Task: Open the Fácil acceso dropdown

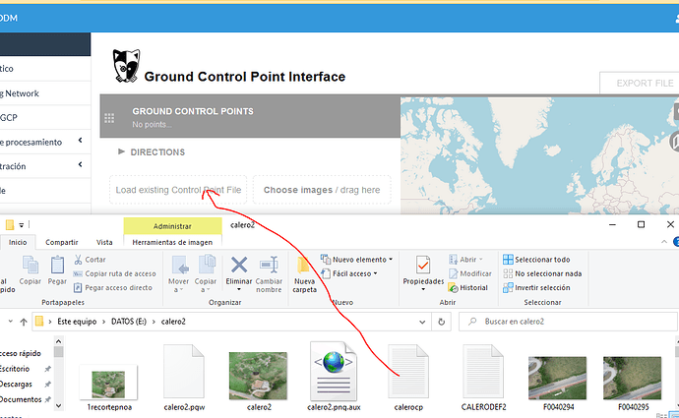Action: (356, 274)
